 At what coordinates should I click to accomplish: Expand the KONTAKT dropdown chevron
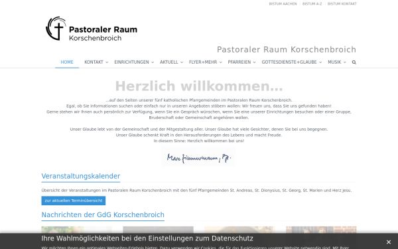pyautogui.click(x=107, y=62)
